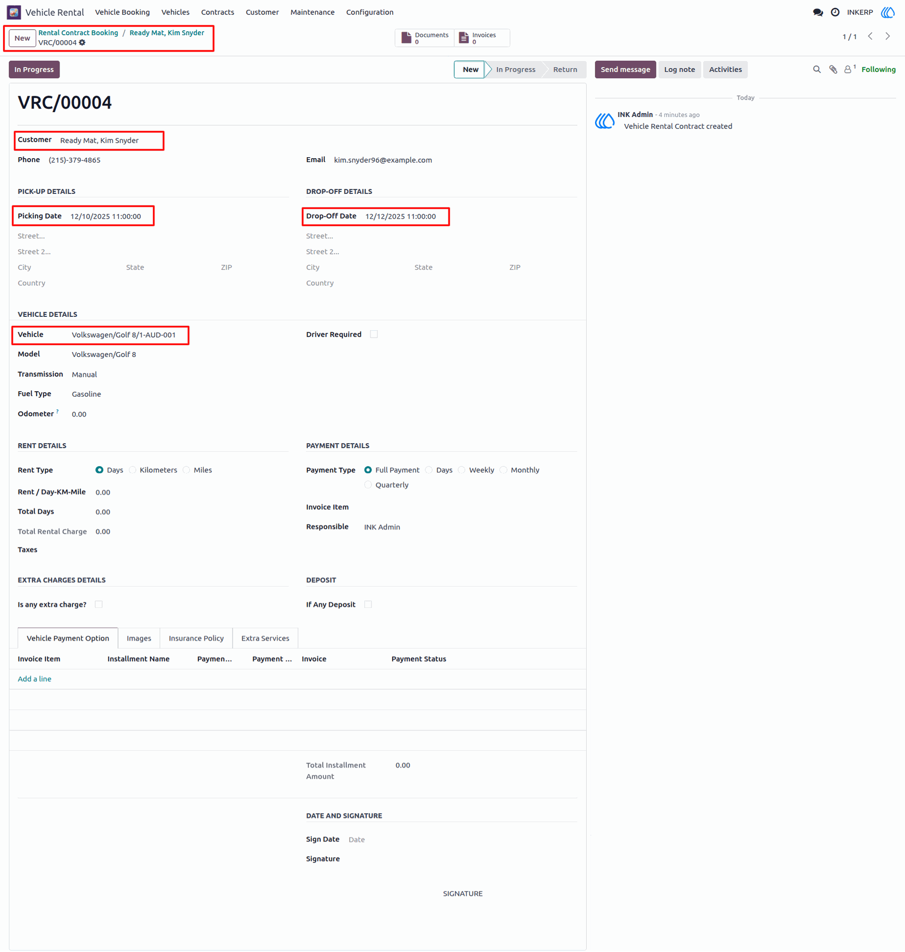Open the clock activities icon in the top bar
905x952 pixels.
[x=835, y=12]
